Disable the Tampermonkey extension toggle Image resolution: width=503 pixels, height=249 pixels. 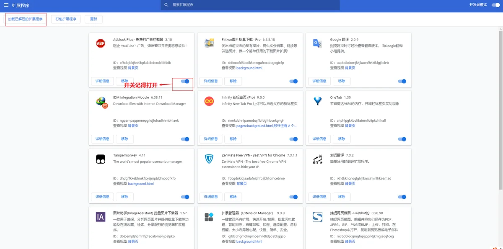[x=185, y=197]
